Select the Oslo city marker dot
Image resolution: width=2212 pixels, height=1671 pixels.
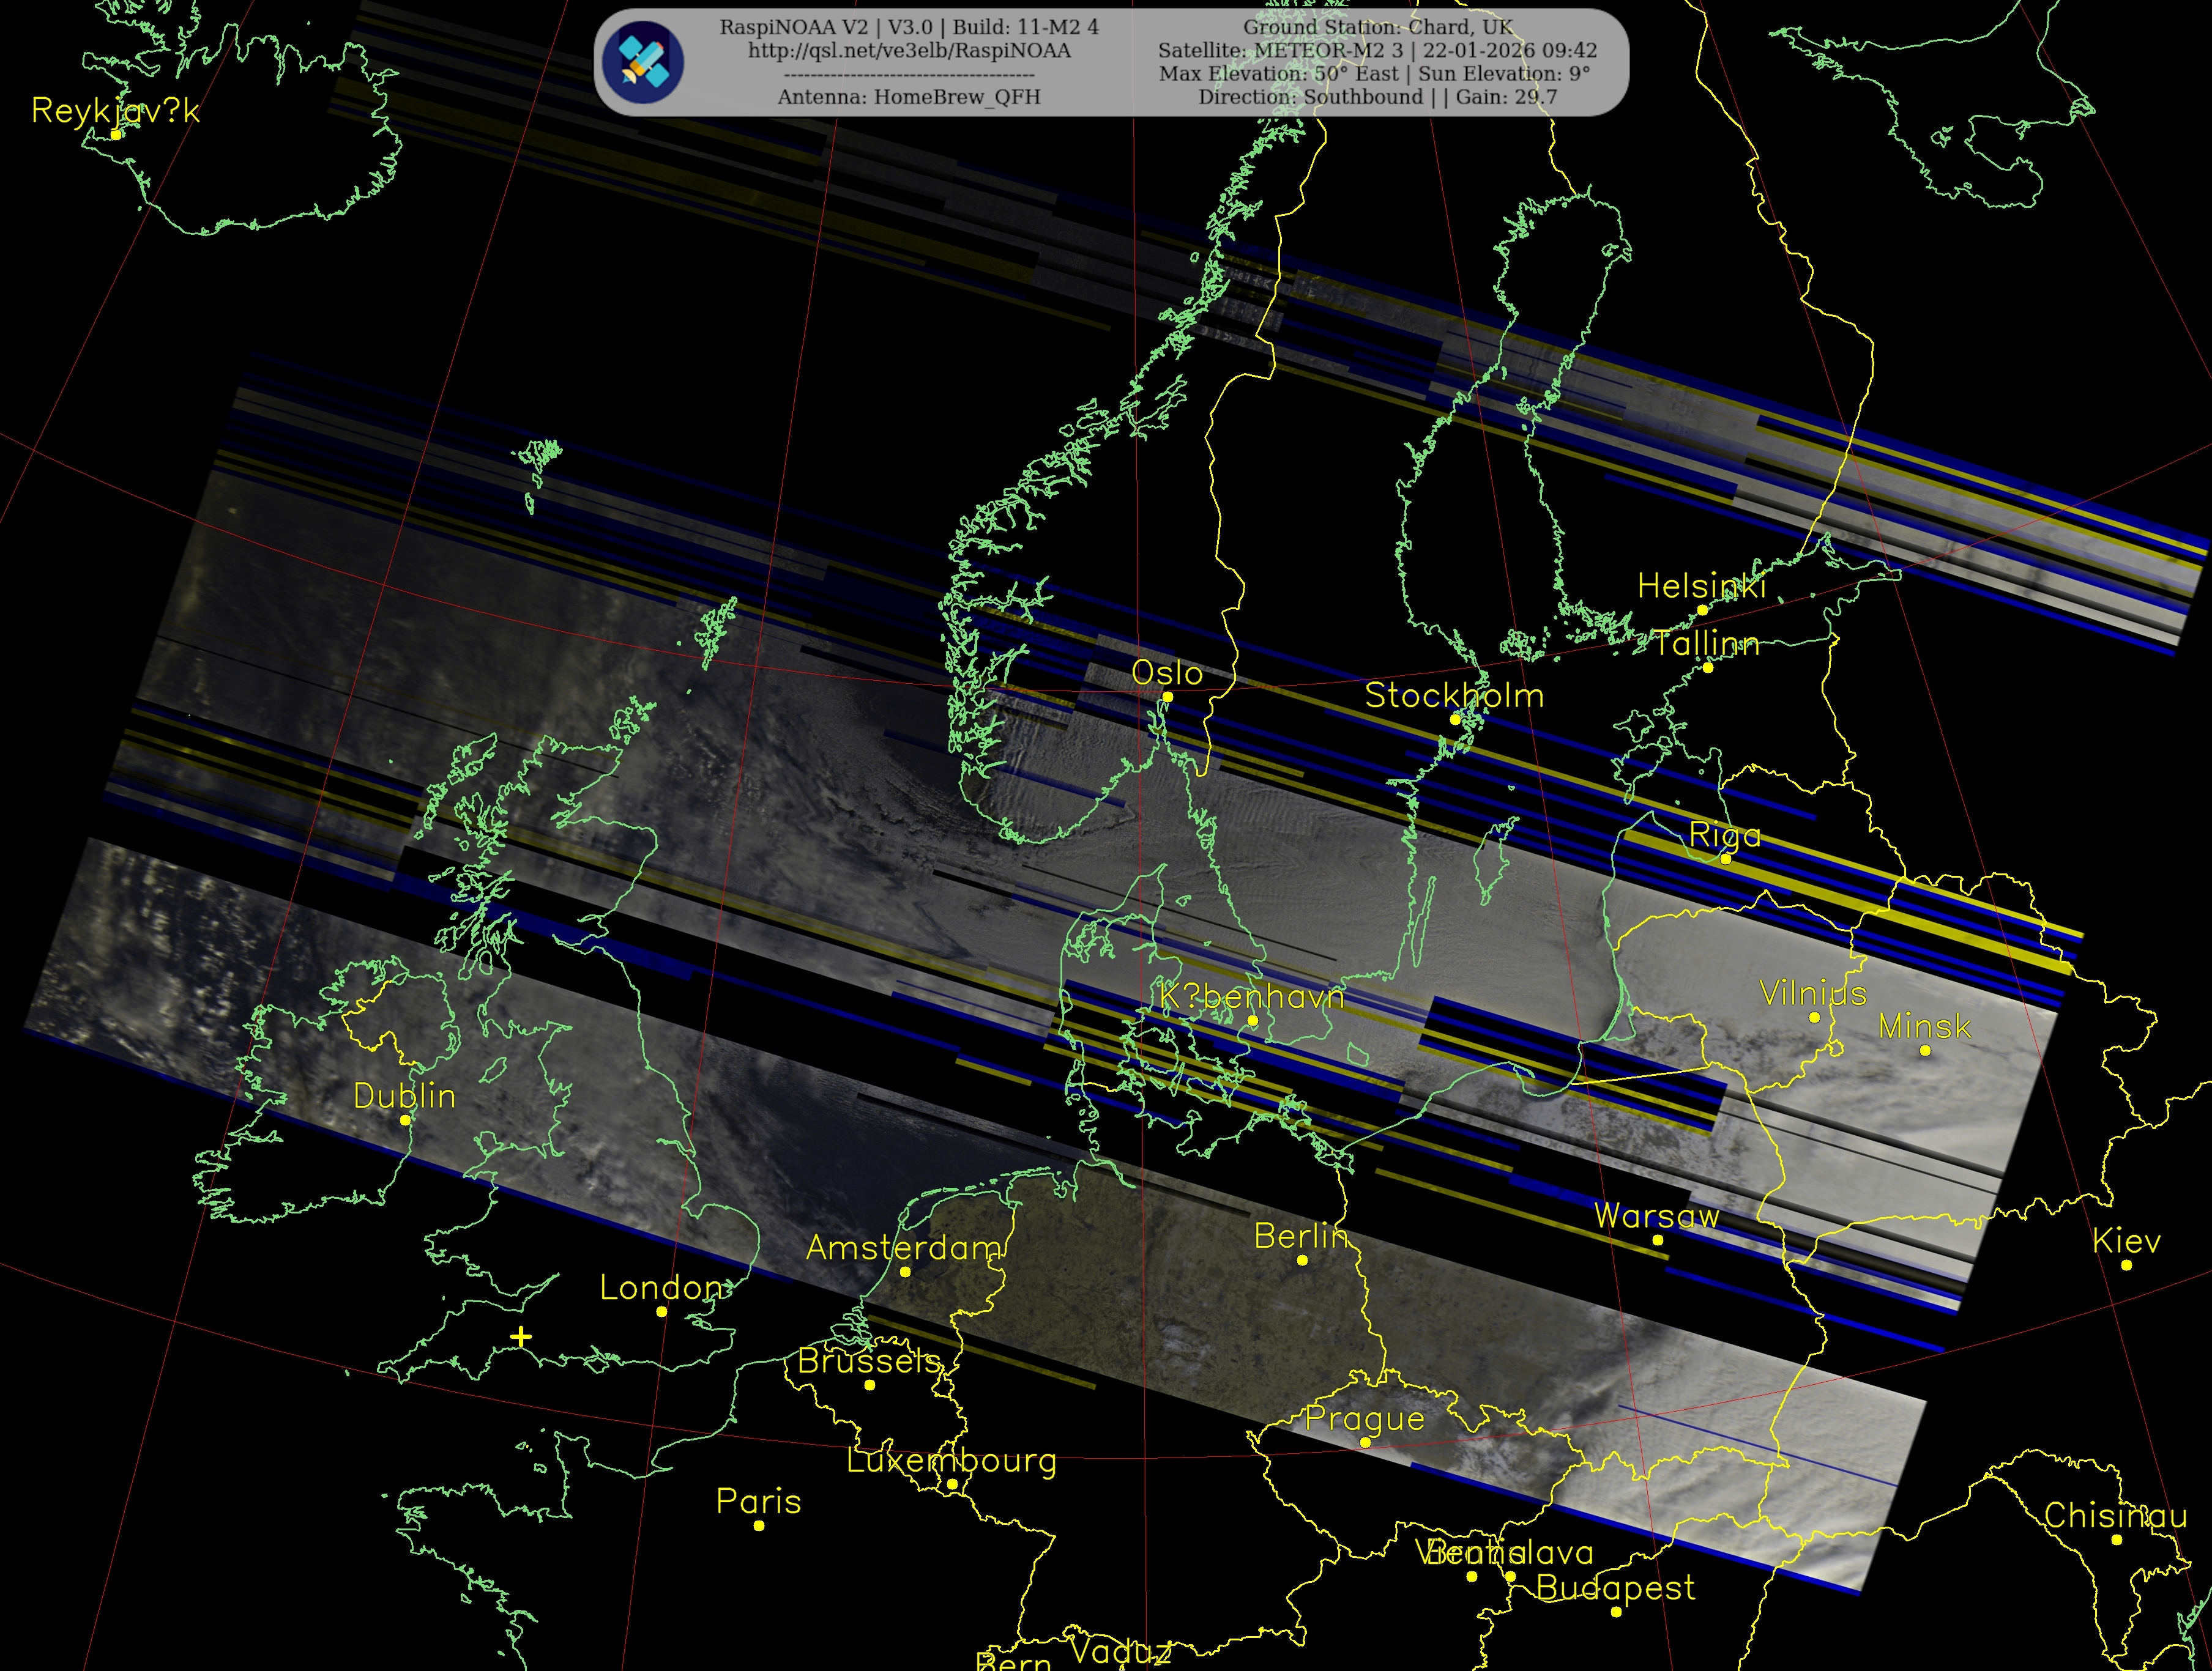(1167, 698)
